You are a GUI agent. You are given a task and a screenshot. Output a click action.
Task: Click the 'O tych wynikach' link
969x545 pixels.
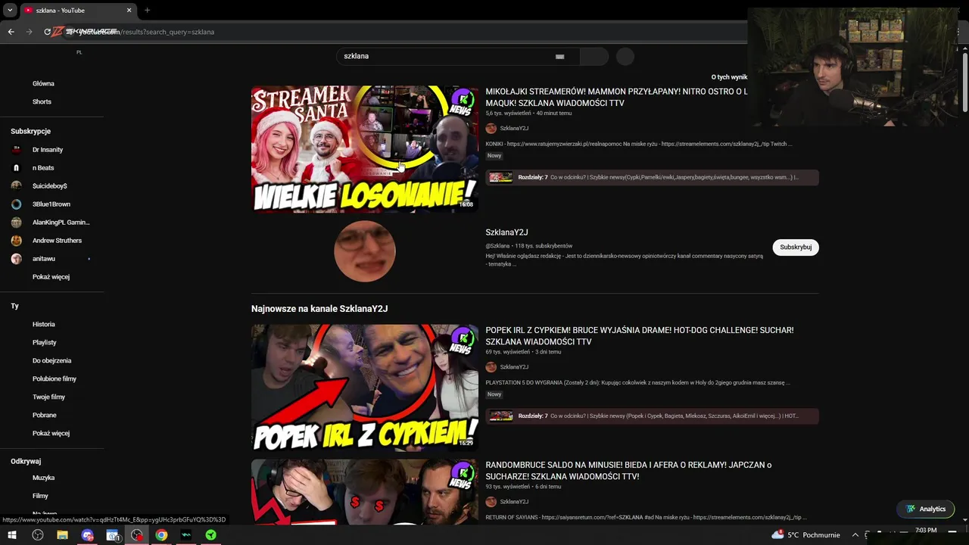[x=729, y=77]
